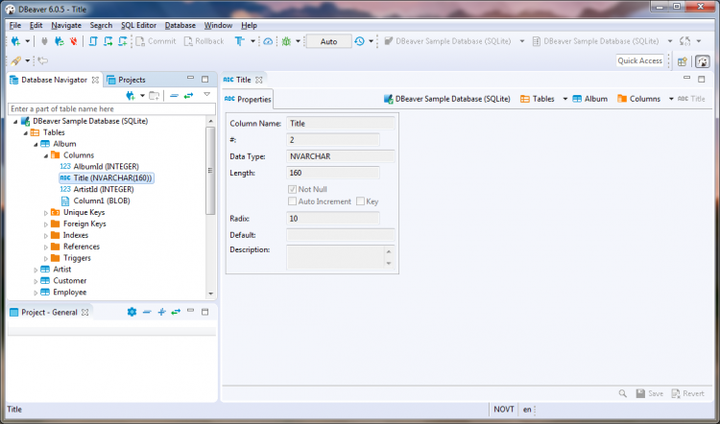The height and width of the screenshot is (424, 720).
Task: Click the Commit button
Action: click(156, 41)
